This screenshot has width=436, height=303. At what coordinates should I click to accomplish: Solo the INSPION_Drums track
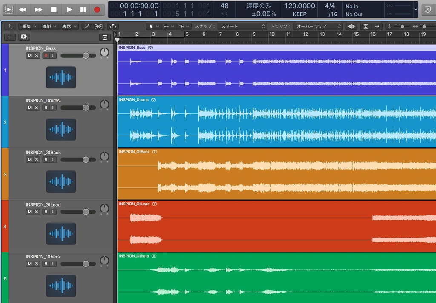(37, 108)
